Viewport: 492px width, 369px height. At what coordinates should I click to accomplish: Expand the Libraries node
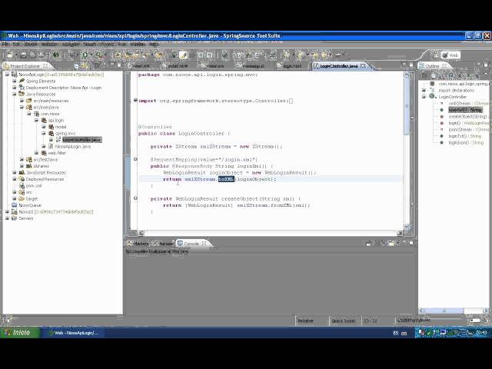pos(22,166)
